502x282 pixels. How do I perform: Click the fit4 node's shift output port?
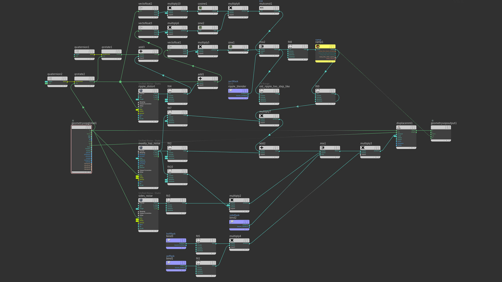[x=188, y=94]
